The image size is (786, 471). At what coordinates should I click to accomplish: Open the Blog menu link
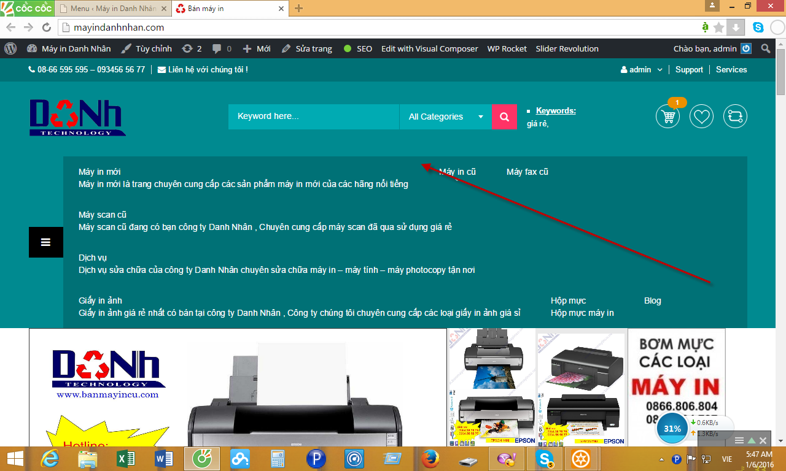click(653, 301)
